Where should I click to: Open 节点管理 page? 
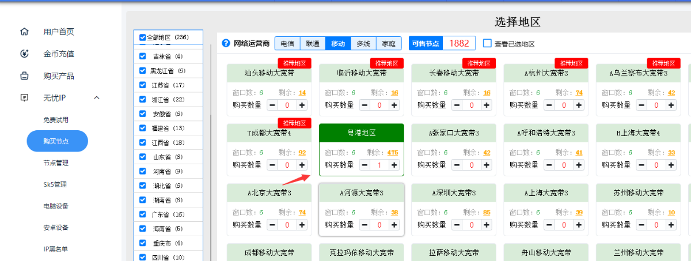(56, 163)
